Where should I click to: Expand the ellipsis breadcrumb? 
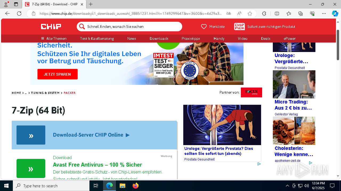click(x=26, y=93)
